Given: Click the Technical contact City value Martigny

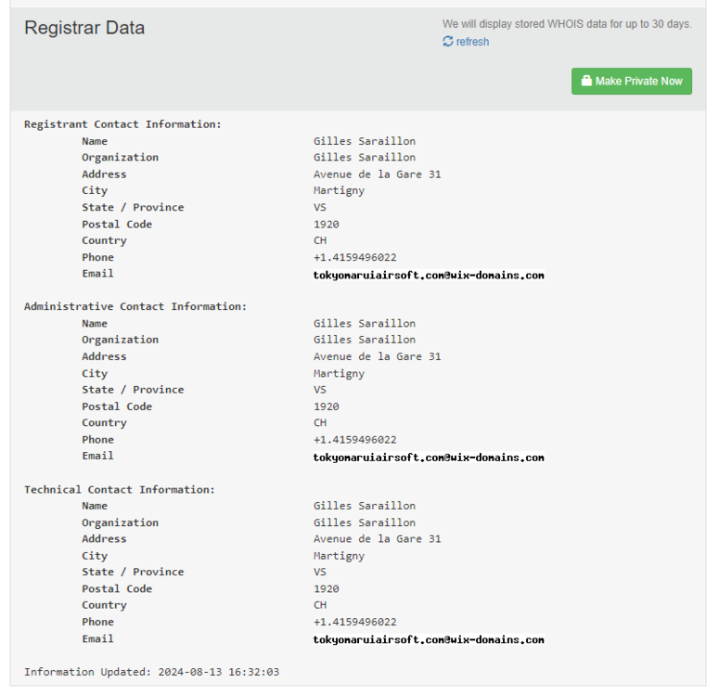Looking at the screenshot, I should 339,556.
